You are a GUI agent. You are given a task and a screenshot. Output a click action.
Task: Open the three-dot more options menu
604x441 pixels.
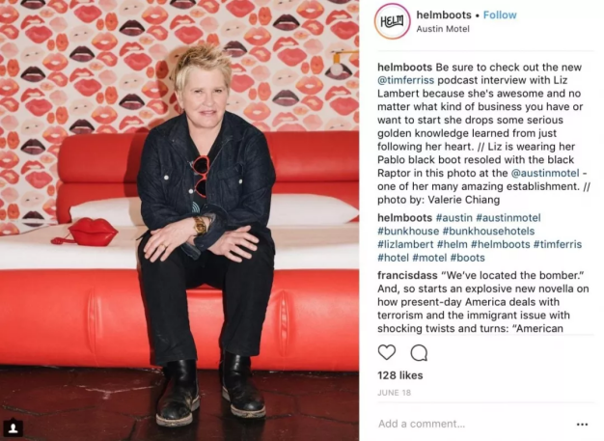click(x=582, y=424)
